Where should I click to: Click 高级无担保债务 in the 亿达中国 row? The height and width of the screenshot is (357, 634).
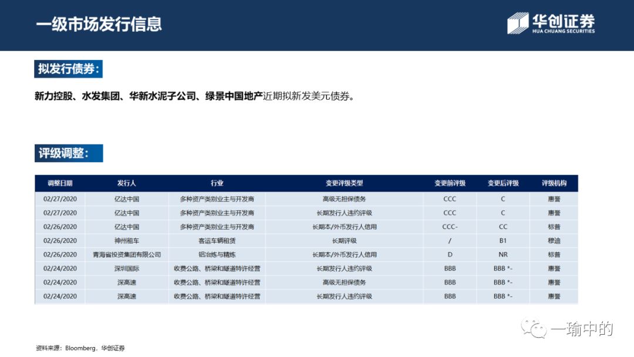click(x=344, y=199)
